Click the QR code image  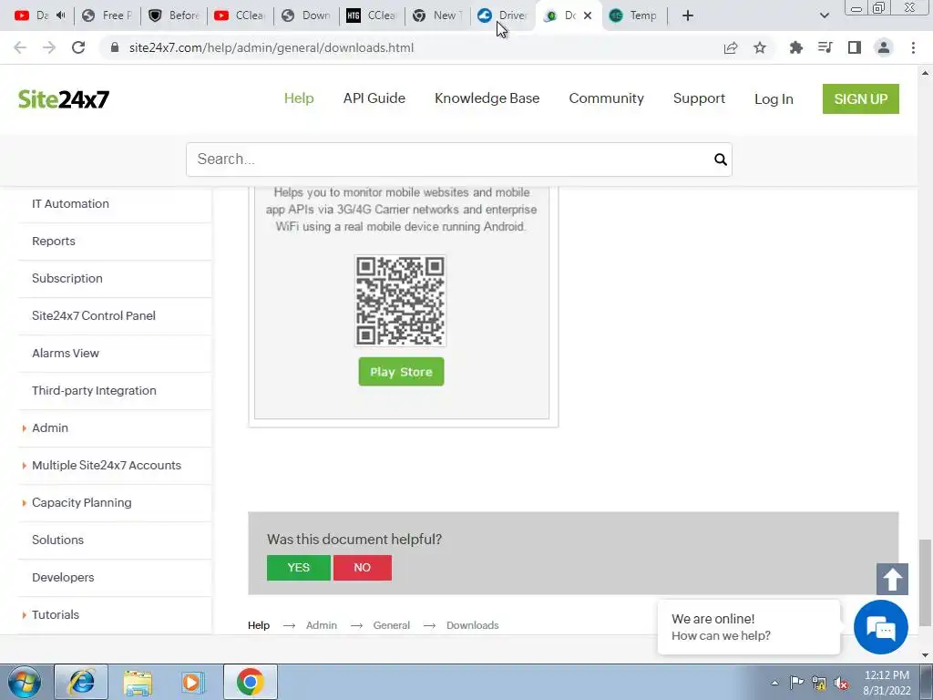[401, 301]
